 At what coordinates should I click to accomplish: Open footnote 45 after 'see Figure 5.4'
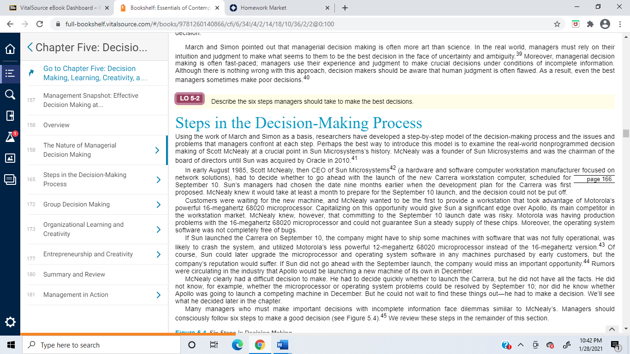383,316
